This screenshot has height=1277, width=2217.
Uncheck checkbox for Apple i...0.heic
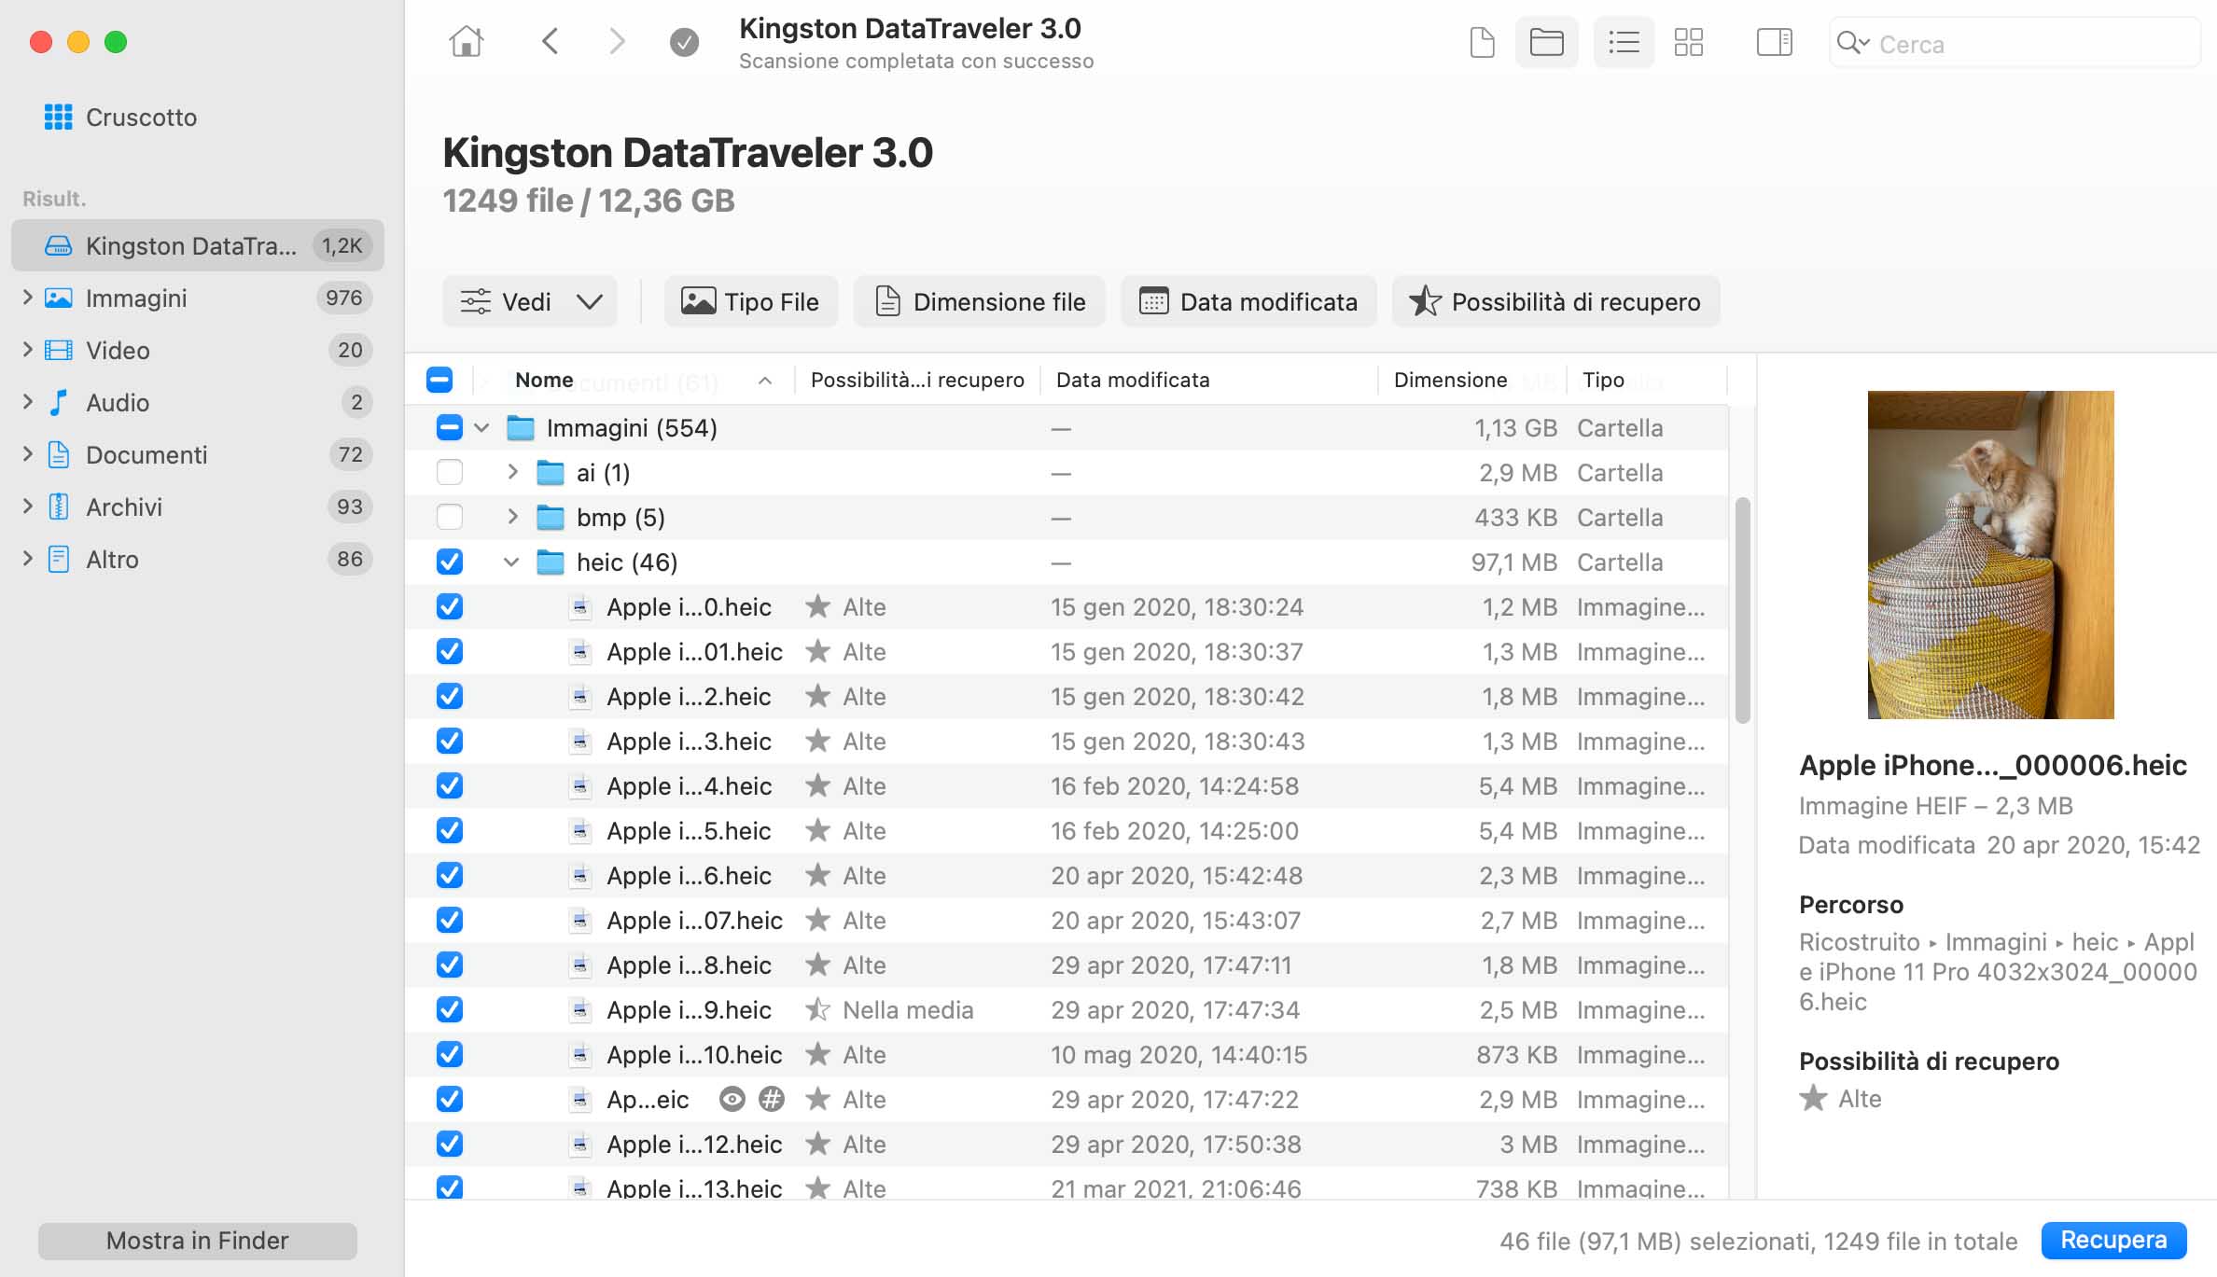(450, 607)
